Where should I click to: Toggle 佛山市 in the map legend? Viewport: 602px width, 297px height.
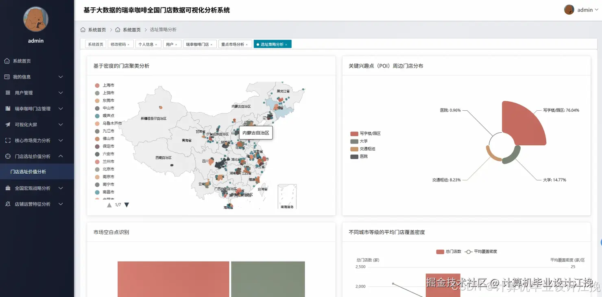(105, 139)
